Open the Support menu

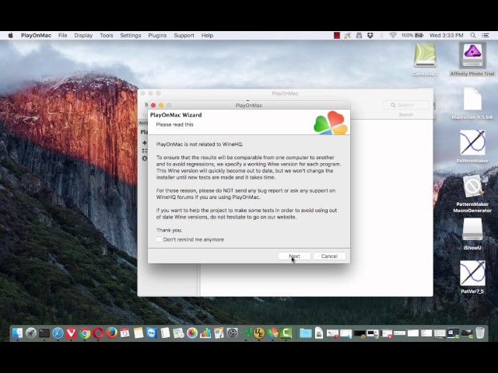[184, 35]
